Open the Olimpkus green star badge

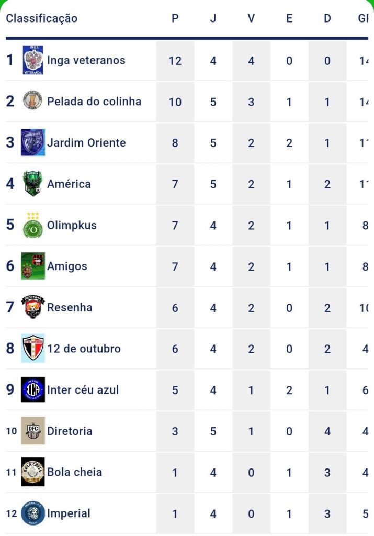pos(33,225)
